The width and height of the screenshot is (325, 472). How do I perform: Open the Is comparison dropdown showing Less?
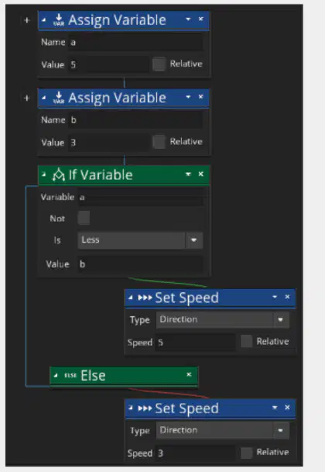[140, 240]
